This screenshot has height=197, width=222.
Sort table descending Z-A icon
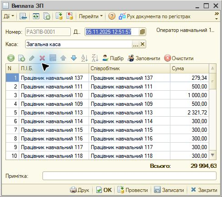pos(95,58)
